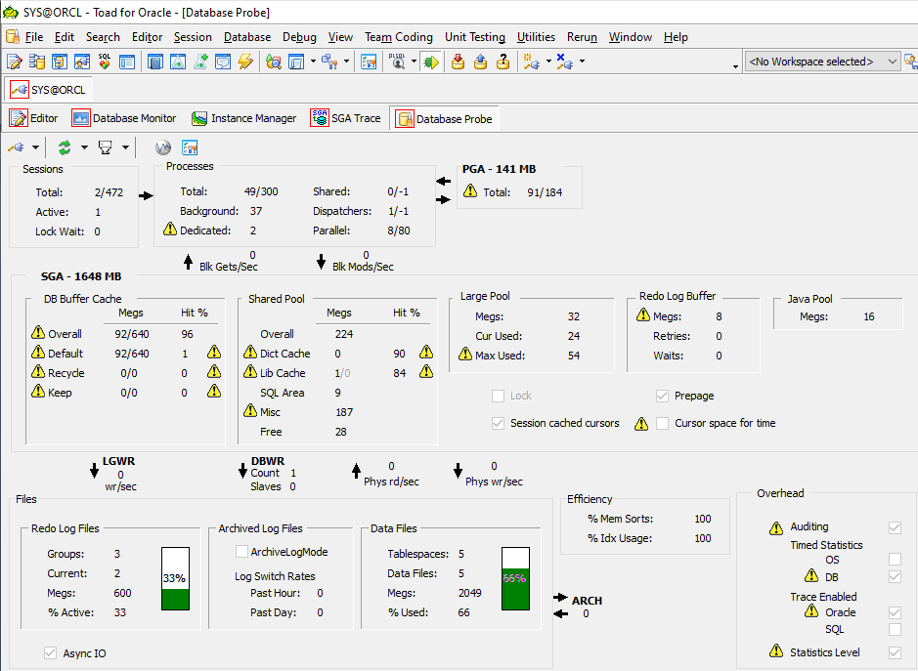Click the refresh green arrows icon

[65, 147]
